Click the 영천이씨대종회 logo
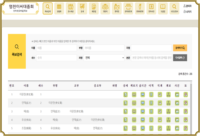Viewport: 200px width, 136px height. (20, 8)
